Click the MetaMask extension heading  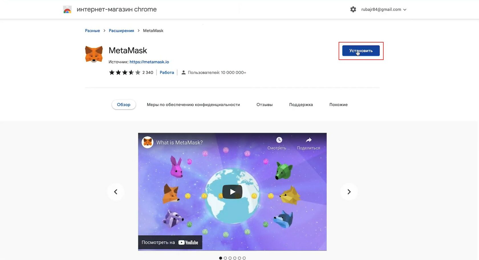128,51
